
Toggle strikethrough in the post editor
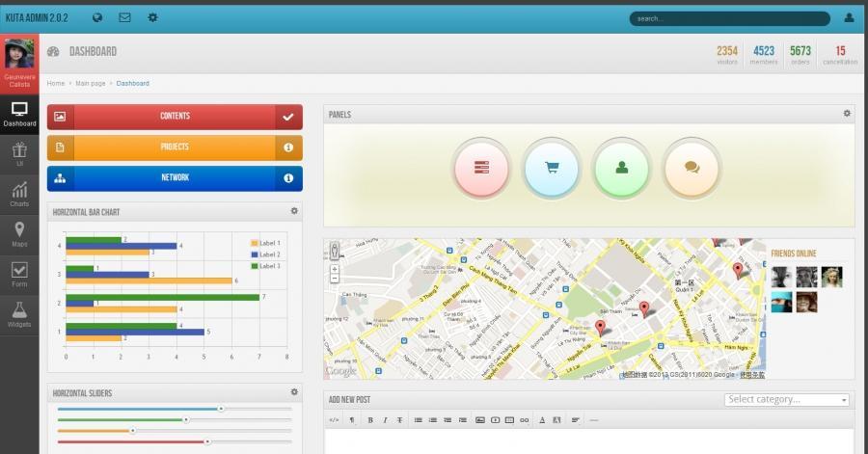(x=399, y=420)
